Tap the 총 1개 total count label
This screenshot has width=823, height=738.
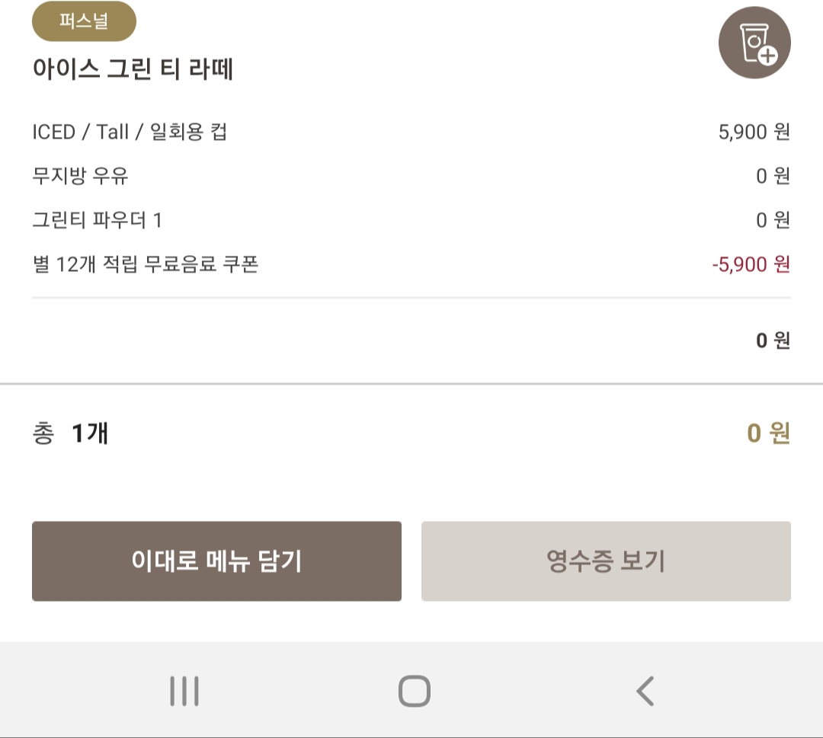click(x=70, y=433)
